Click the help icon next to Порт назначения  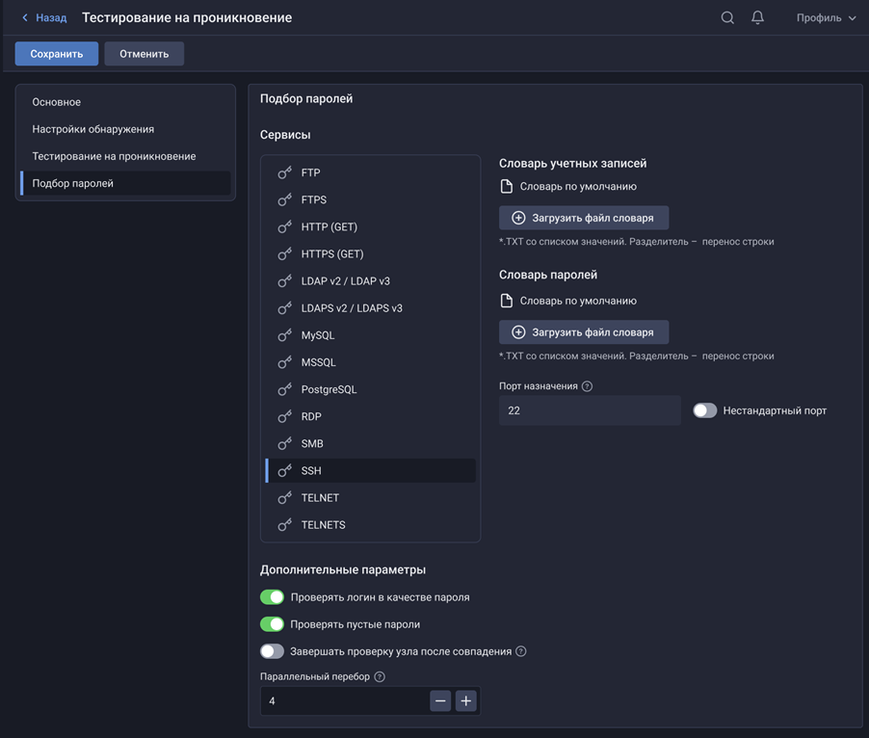pos(587,386)
